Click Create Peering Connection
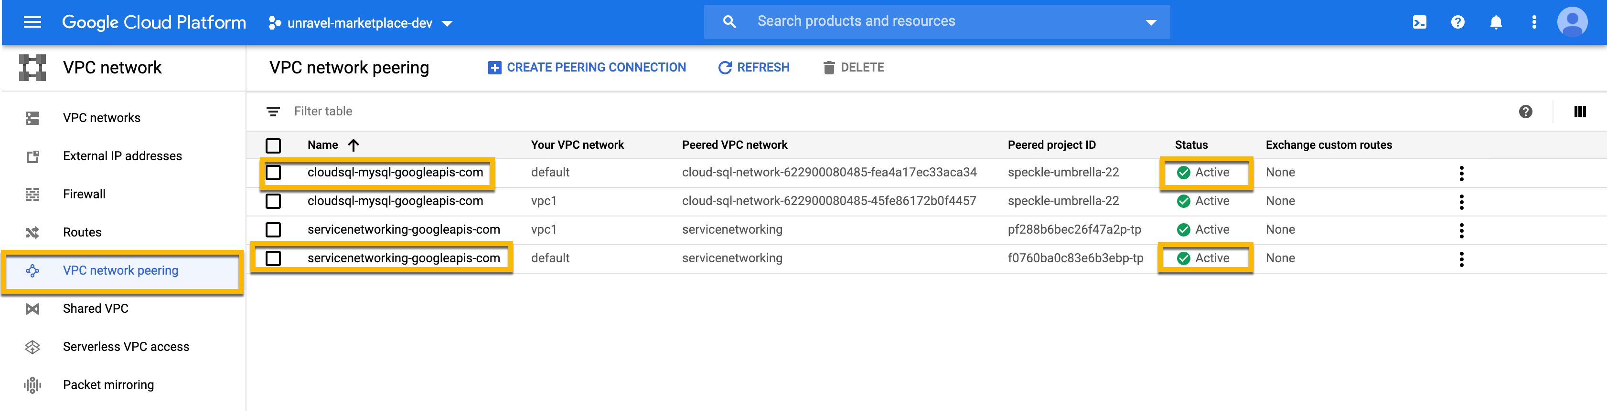This screenshot has height=411, width=1607. pyautogui.click(x=587, y=67)
